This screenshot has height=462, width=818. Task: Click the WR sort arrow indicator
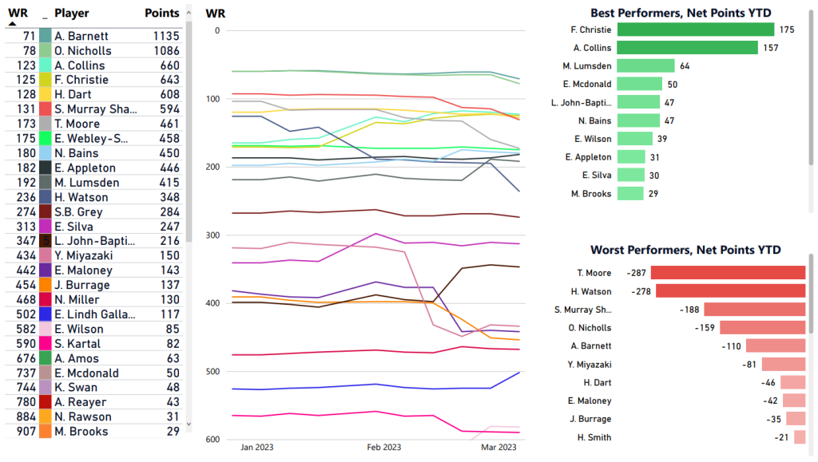click(13, 24)
